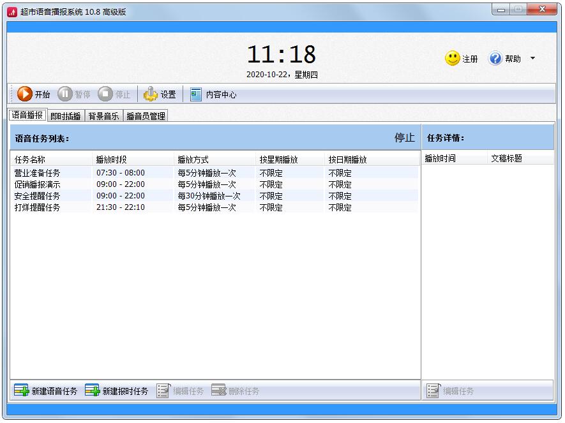Click the 按日期播放 column header
565x423 pixels.
point(372,159)
